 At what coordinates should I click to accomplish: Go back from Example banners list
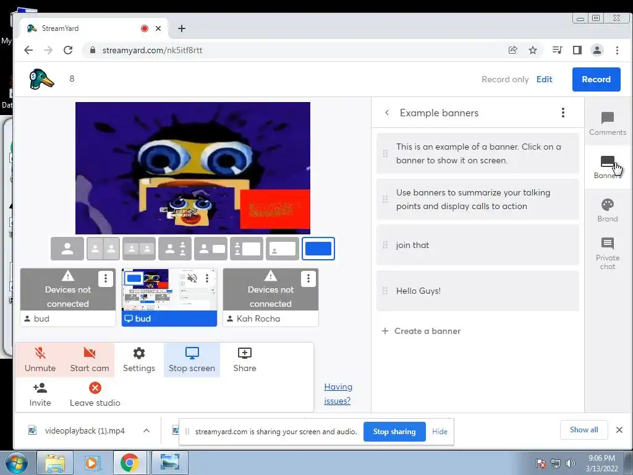[387, 113]
